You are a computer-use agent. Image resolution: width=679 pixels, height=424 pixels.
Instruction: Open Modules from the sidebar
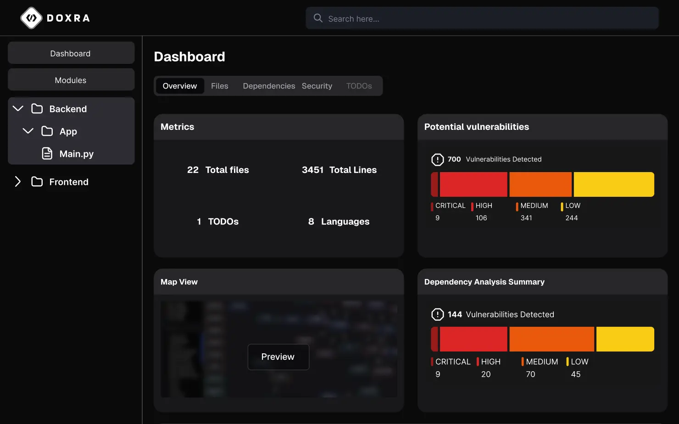pyautogui.click(x=71, y=80)
